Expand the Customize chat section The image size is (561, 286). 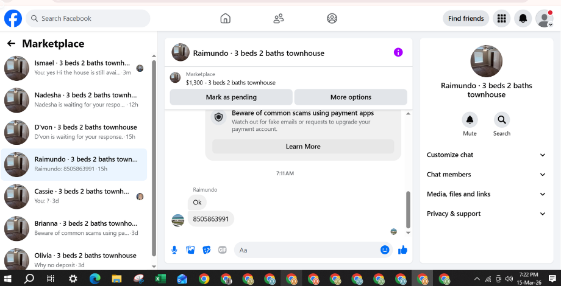click(486, 155)
